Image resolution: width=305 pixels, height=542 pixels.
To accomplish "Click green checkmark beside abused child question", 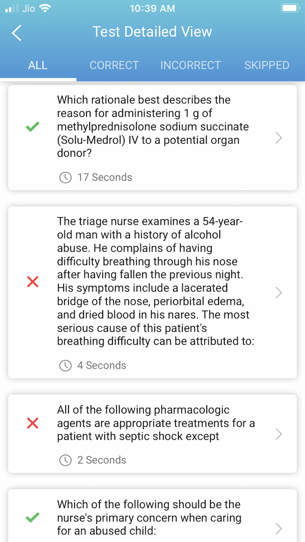I will point(33,517).
